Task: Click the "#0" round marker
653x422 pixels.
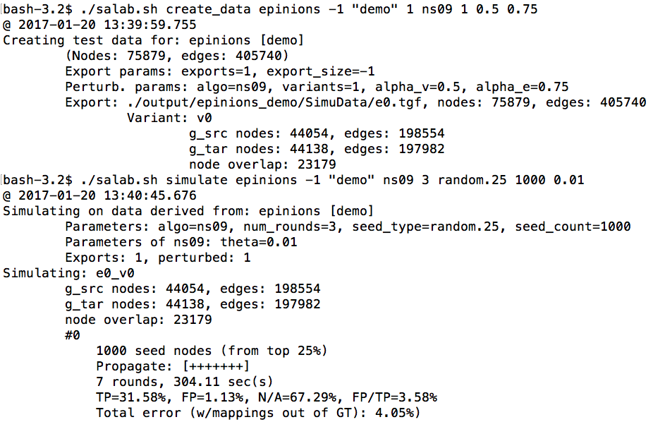Action: point(73,335)
